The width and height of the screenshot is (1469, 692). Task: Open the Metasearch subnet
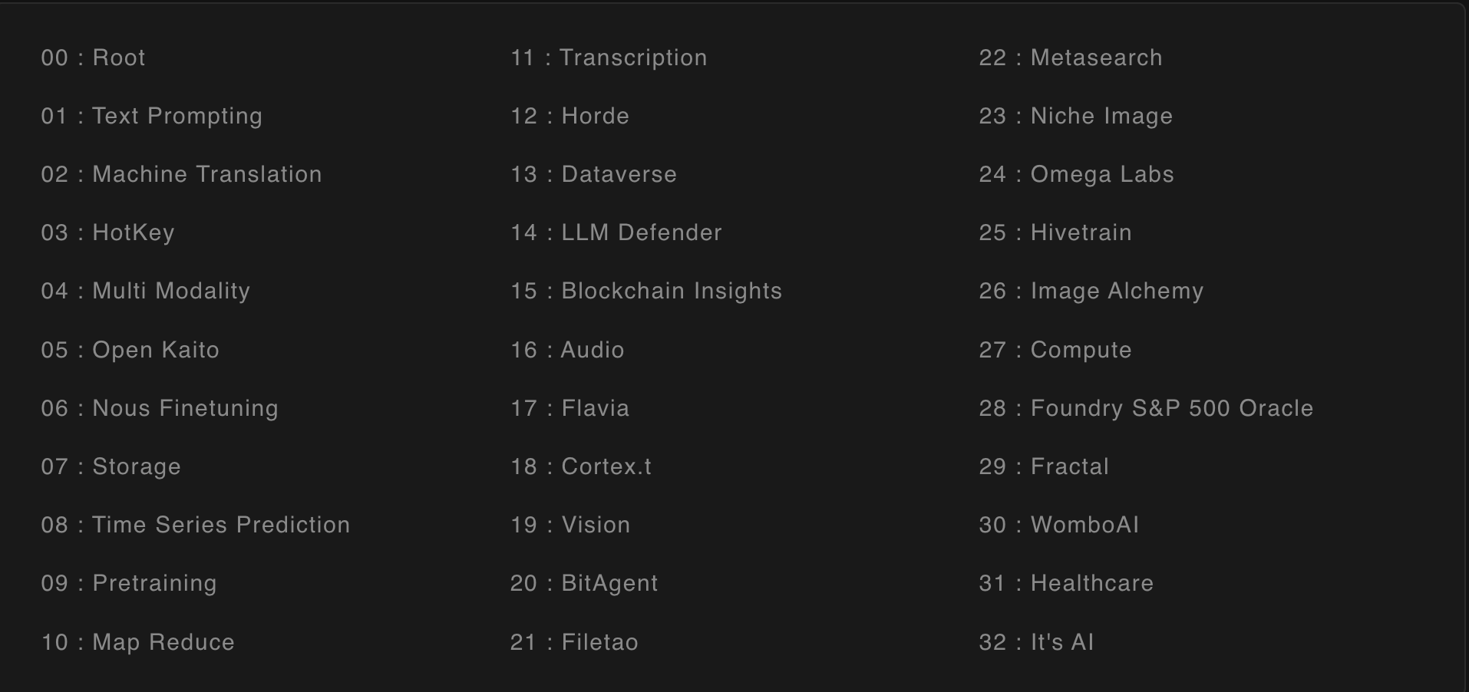1071,58
